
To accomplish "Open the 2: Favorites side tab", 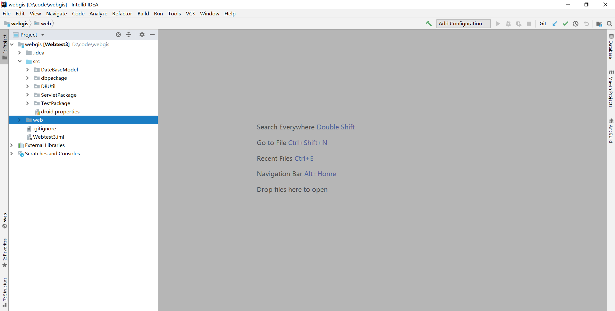I will coord(4,253).
